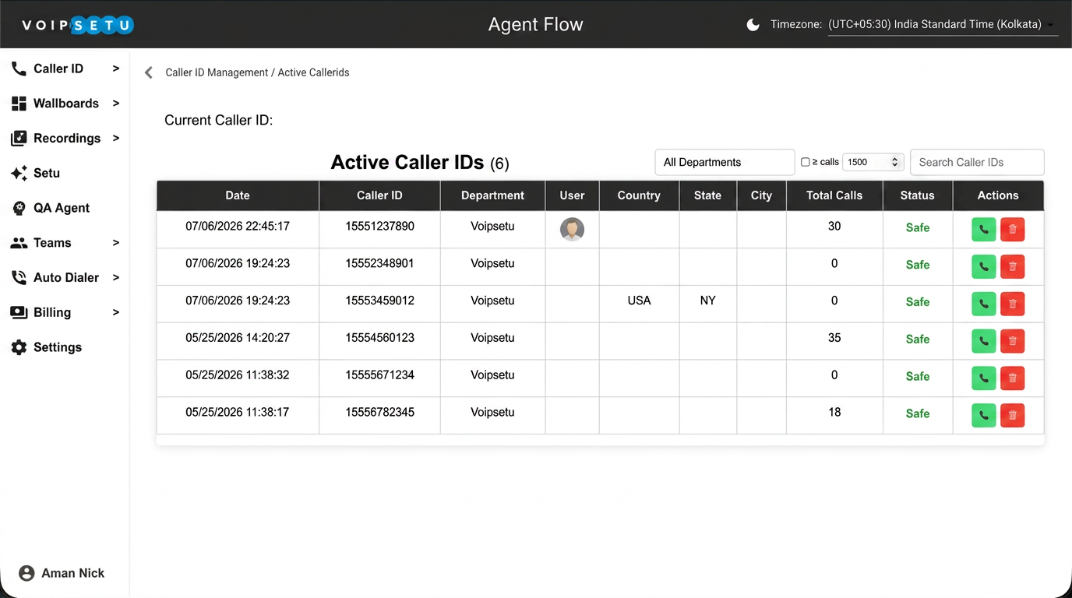Sort by the Status column header

coord(917,195)
